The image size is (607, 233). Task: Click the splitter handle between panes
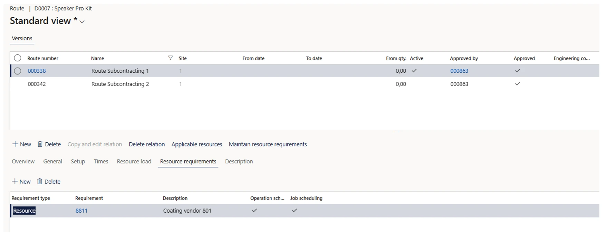(x=396, y=131)
